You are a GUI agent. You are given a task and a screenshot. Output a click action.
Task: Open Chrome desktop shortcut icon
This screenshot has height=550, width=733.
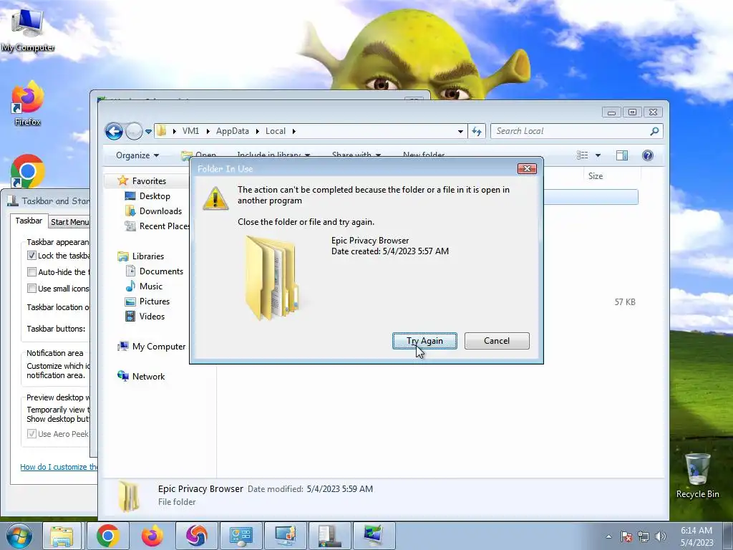(x=28, y=171)
